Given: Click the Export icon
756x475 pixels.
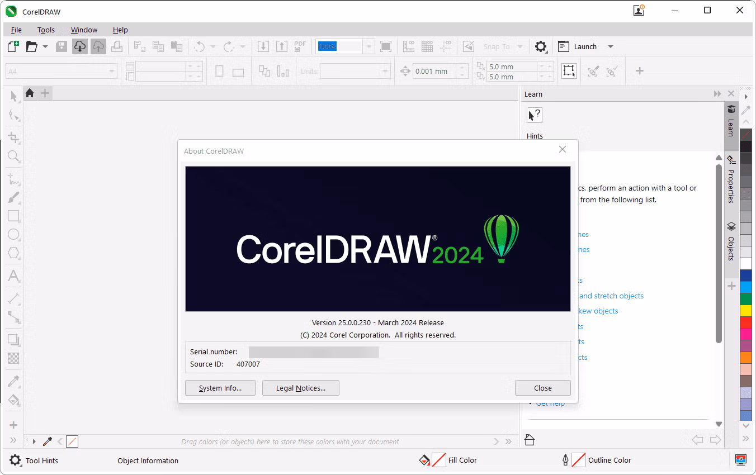Looking at the screenshot, I should 282,46.
